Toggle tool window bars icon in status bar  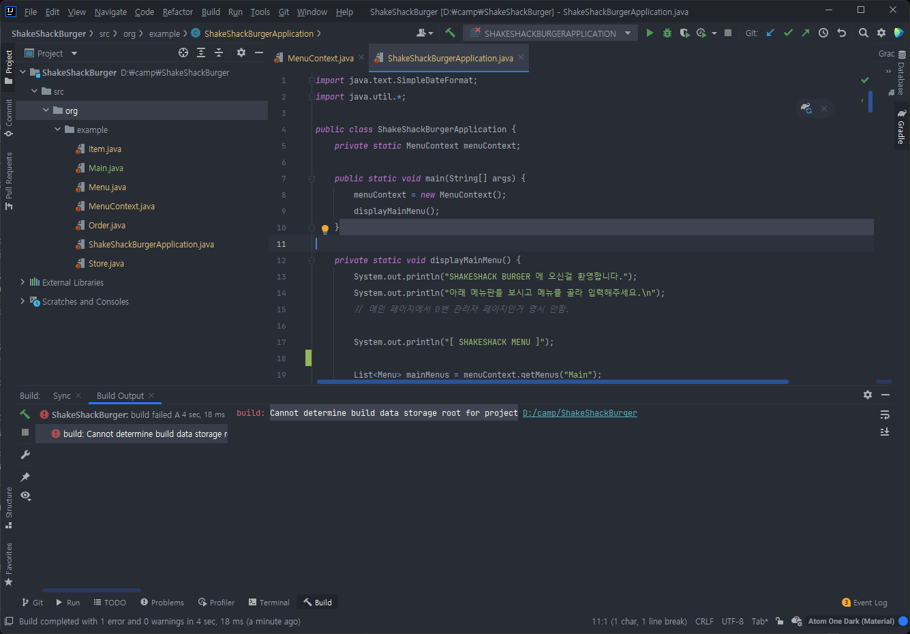click(9, 621)
